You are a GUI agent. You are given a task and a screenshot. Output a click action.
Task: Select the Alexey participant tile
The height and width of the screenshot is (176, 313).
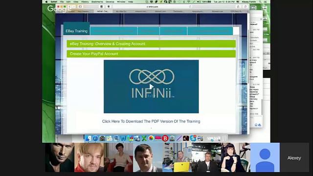[294, 158]
